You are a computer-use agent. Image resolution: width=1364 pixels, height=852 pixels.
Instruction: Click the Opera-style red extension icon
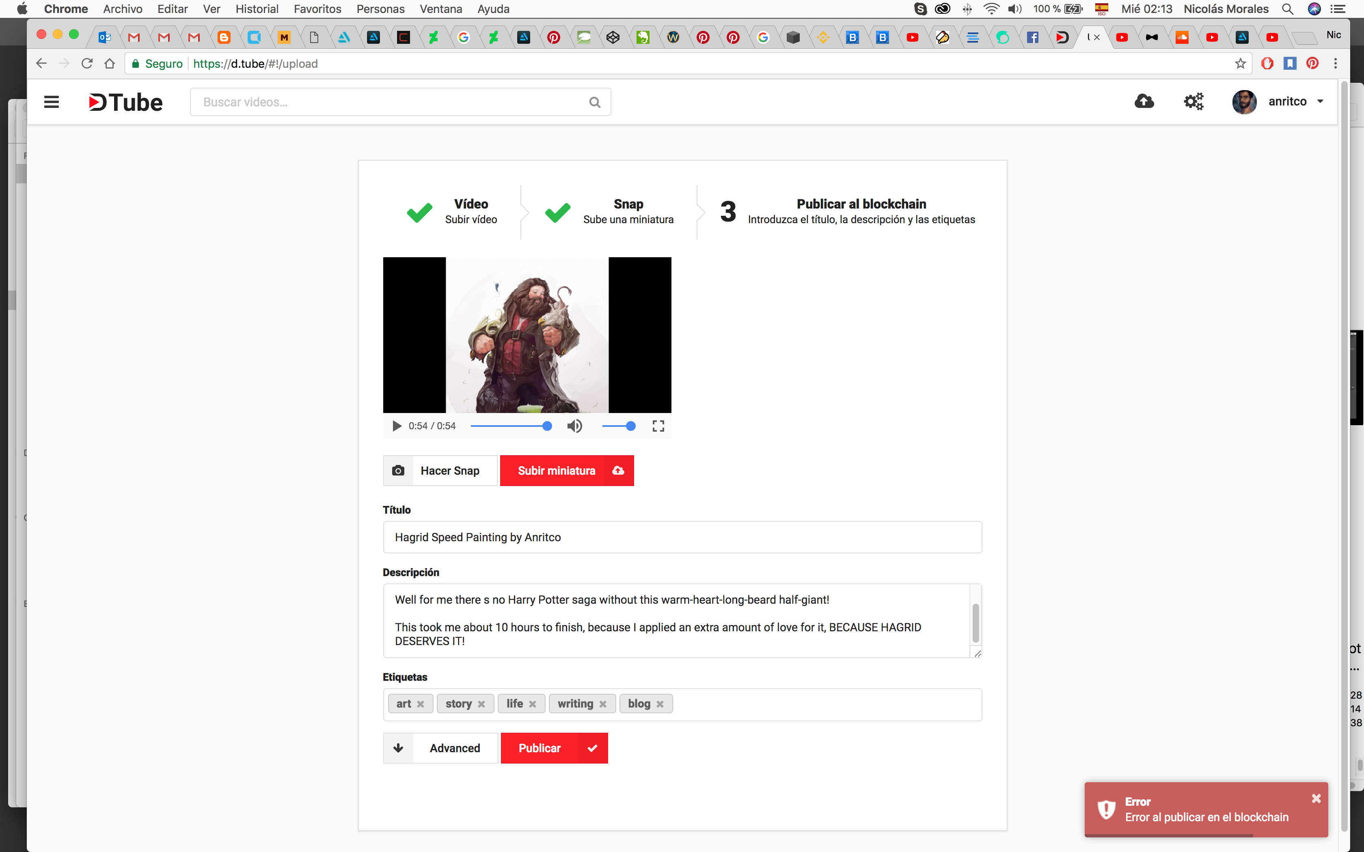(1268, 63)
